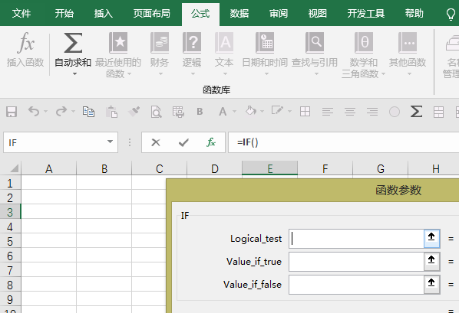Click the Value_if_false input field
This screenshot has height=313, width=459.
click(356, 285)
